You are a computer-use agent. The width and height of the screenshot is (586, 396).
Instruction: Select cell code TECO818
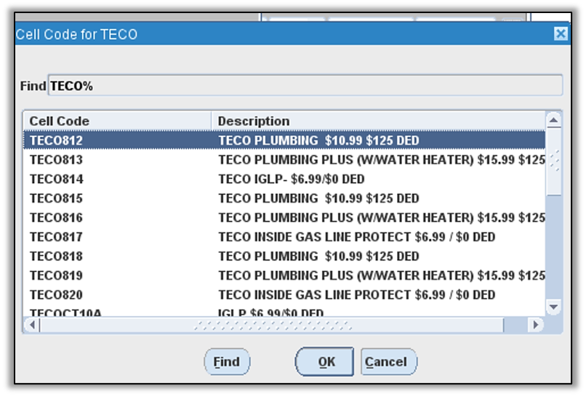[x=56, y=256]
